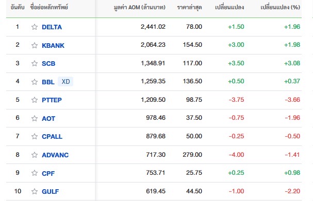Sort by ราคาล่าสุด column header
The image size is (313, 201).
pyautogui.click(x=189, y=8)
